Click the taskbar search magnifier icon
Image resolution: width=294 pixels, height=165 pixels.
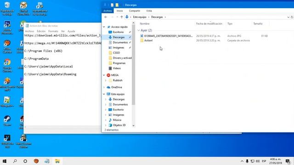tap(15, 161)
